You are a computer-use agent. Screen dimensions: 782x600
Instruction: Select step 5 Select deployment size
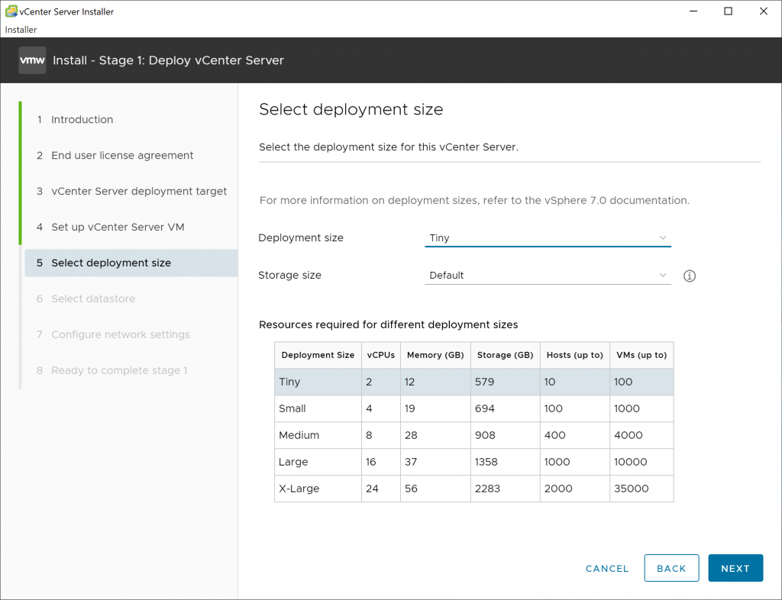point(131,263)
